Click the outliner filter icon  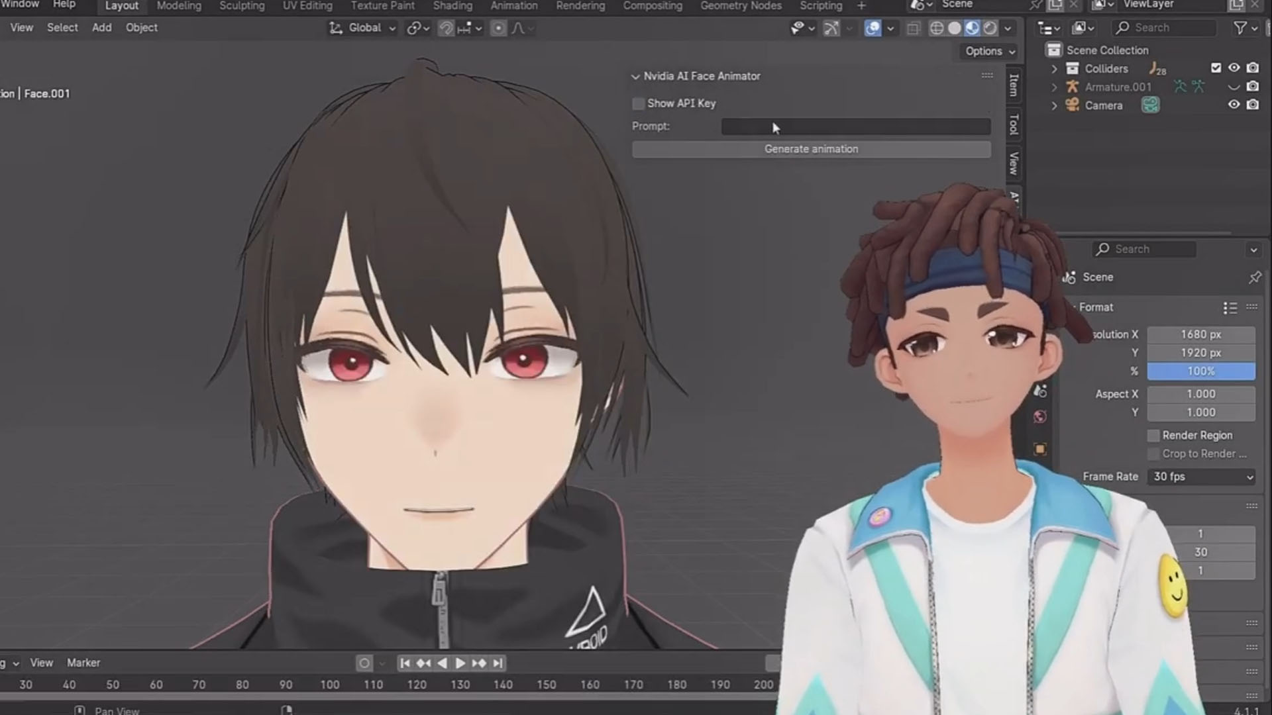1240,28
